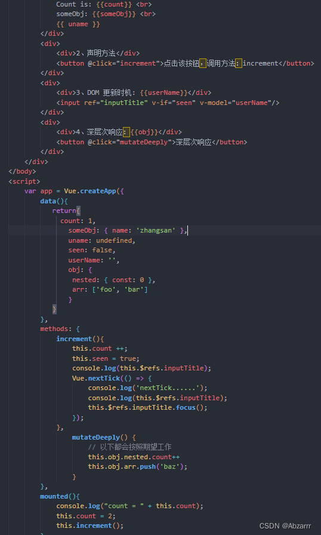
Task: Click the line 'var app = Vue.createApp({'
Action: point(74,191)
